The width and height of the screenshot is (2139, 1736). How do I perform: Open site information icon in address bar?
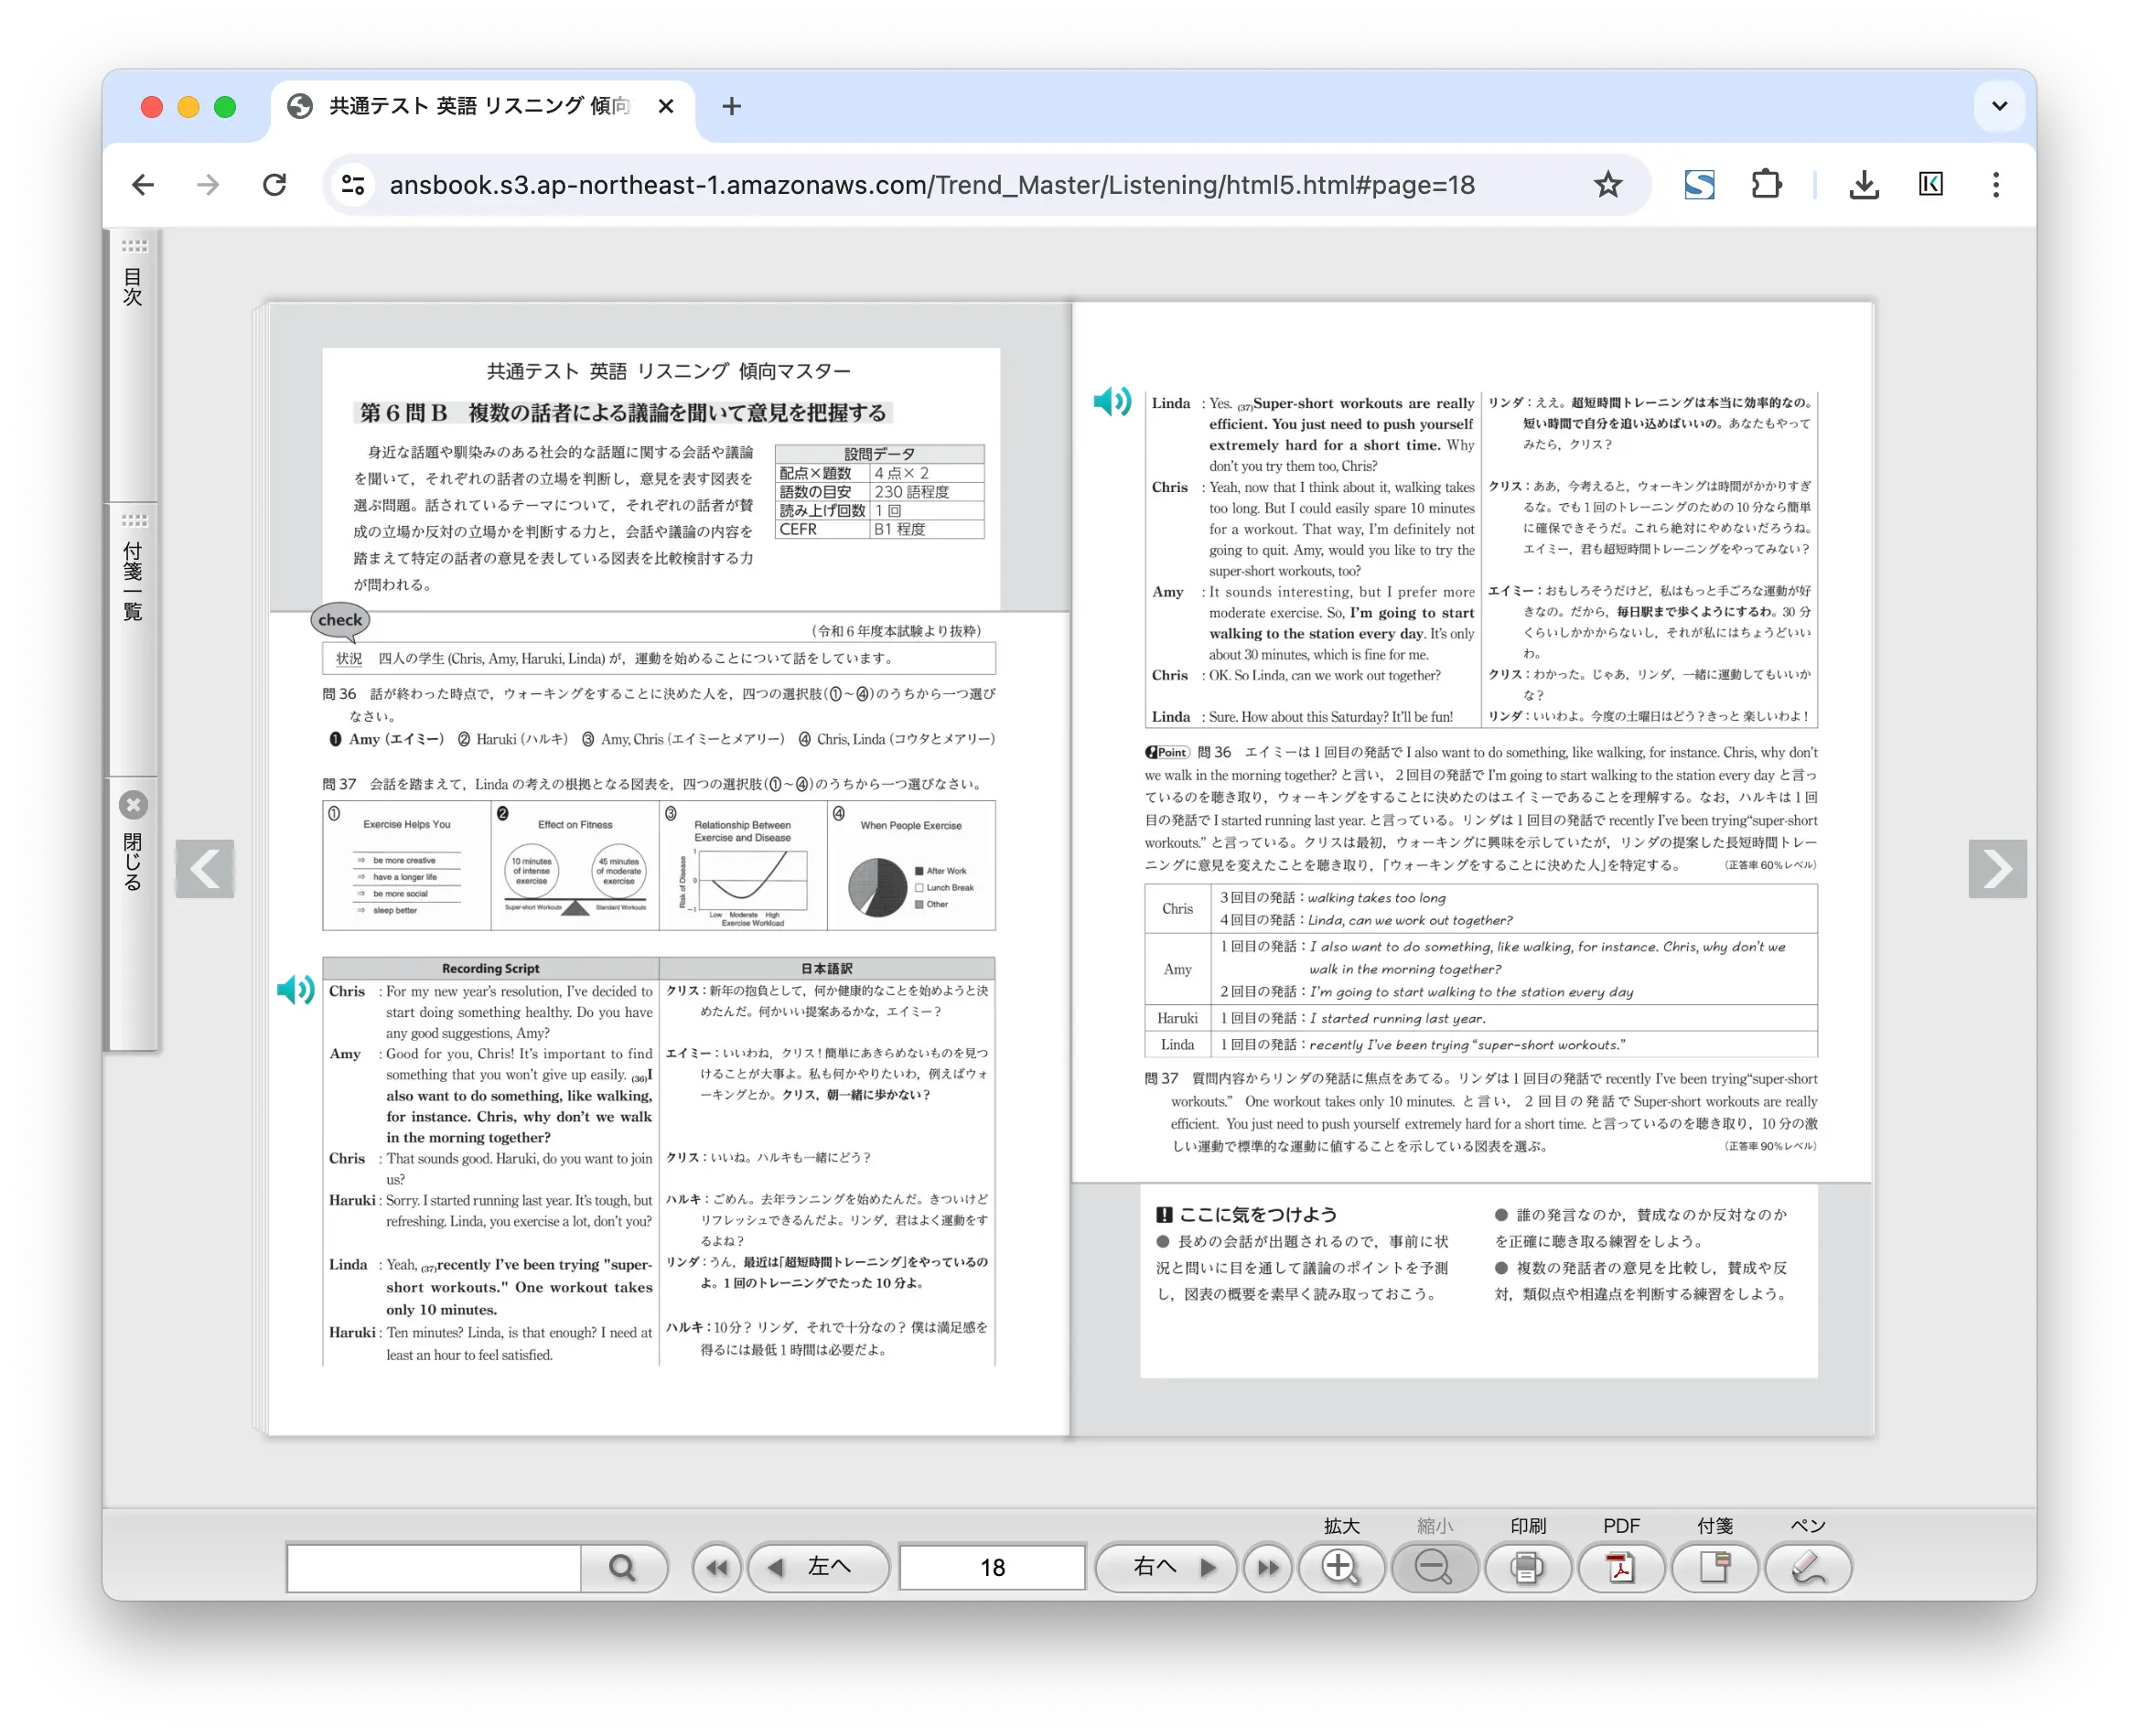(353, 185)
